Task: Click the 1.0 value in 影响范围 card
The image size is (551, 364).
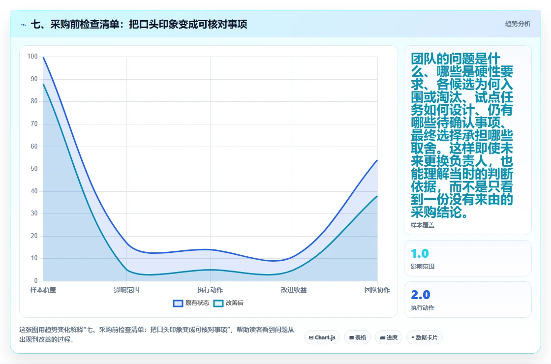Action: coord(420,253)
